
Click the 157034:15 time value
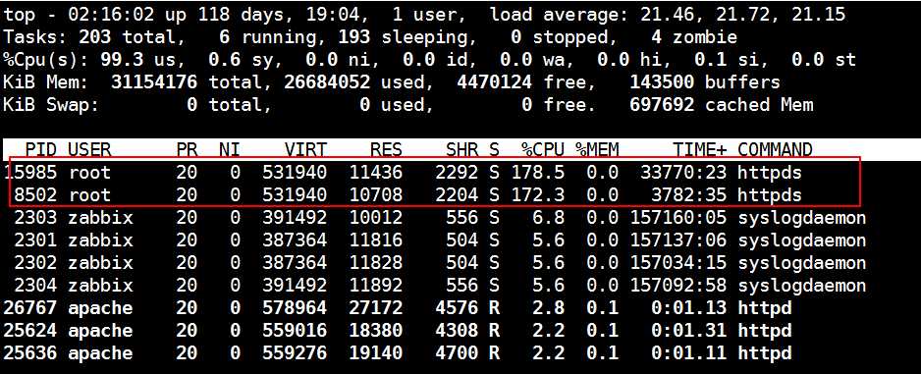679,263
